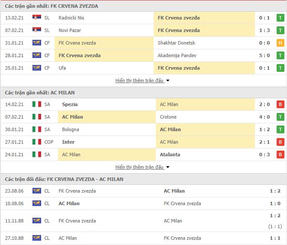The width and height of the screenshot is (287, 245).
Task: Click the red B badge on Atalanta row
Action: tap(280, 155)
